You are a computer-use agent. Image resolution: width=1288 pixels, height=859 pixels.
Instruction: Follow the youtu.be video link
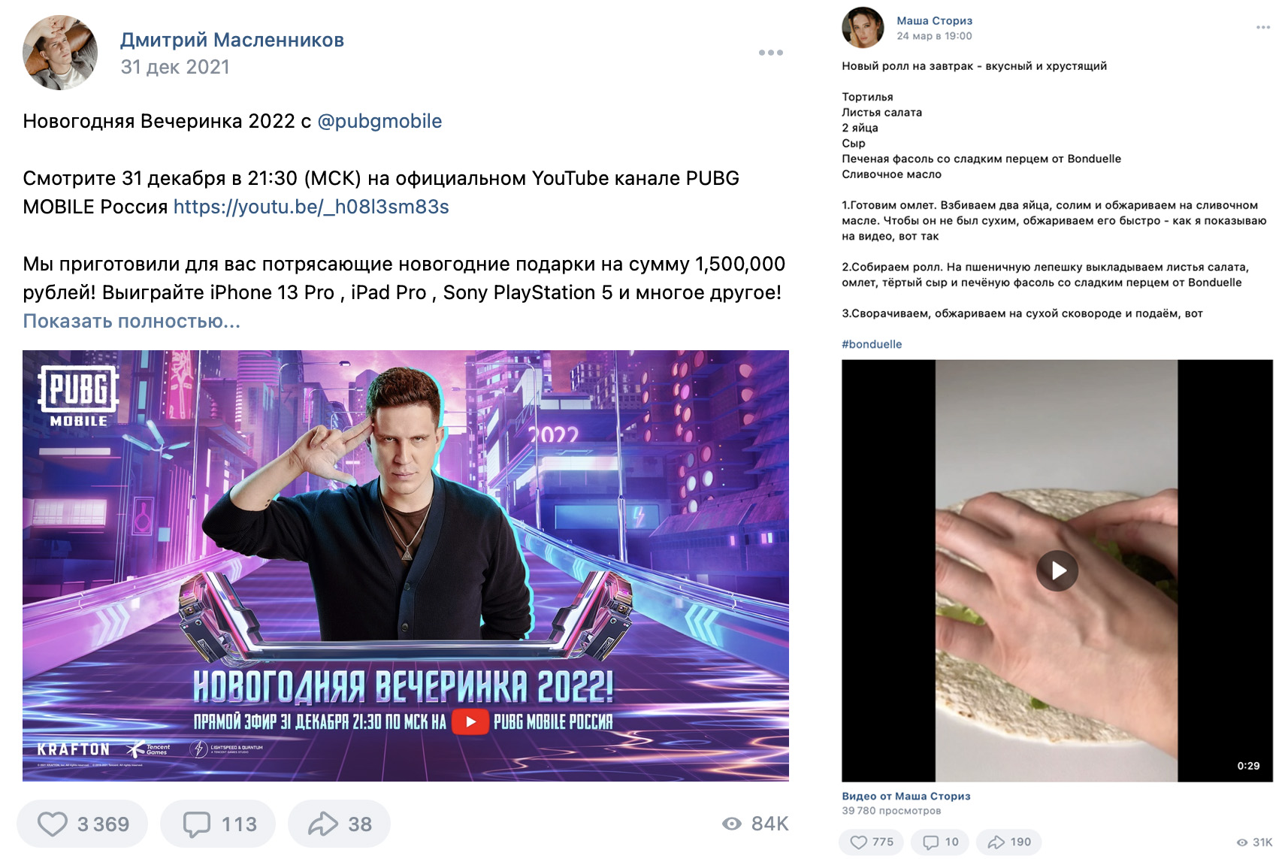tap(311, 207)
